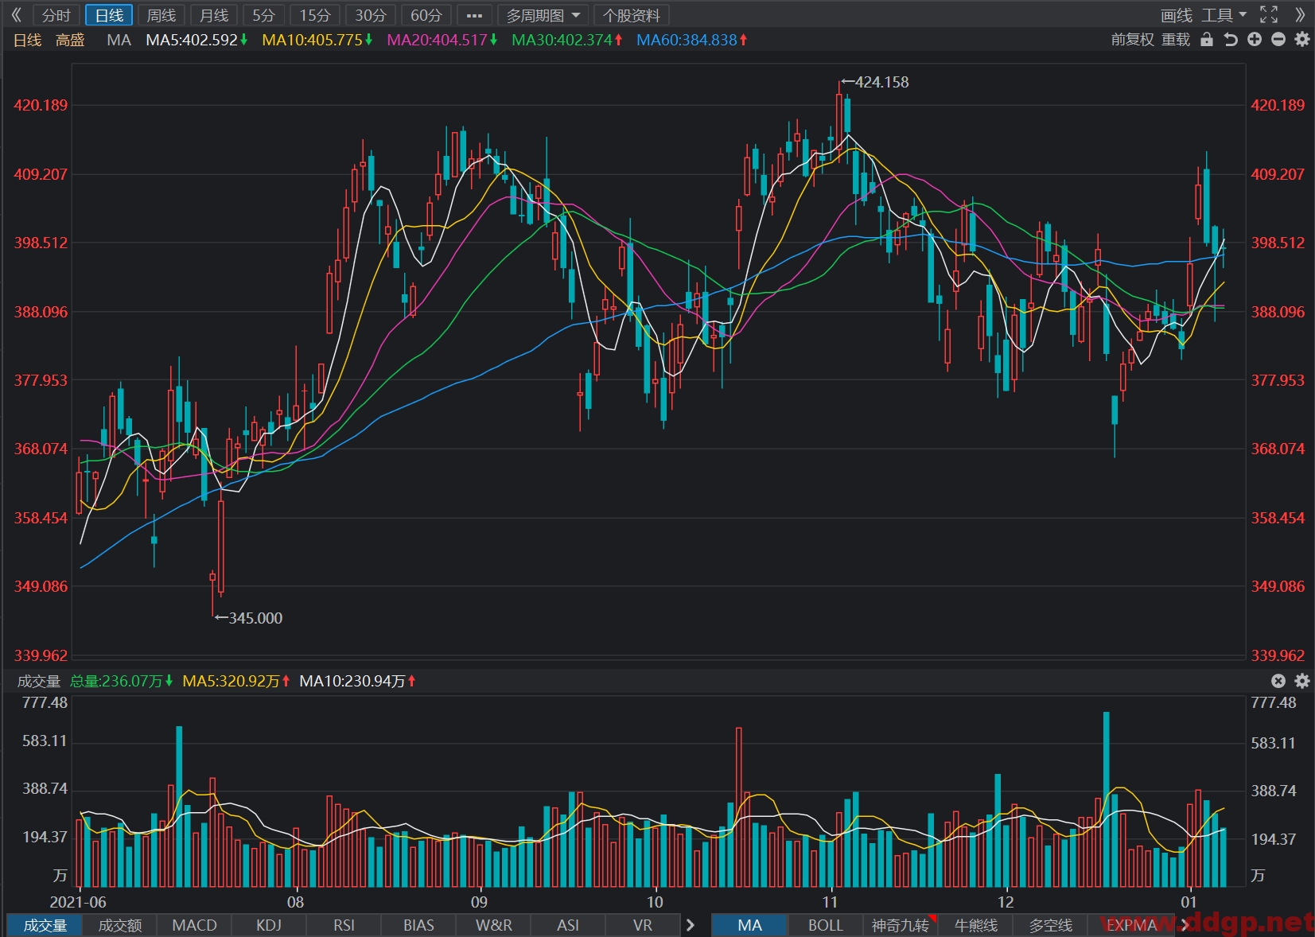Collapse left panel with double chevron
Viewport: 1315px width, 937px height.
16,15
